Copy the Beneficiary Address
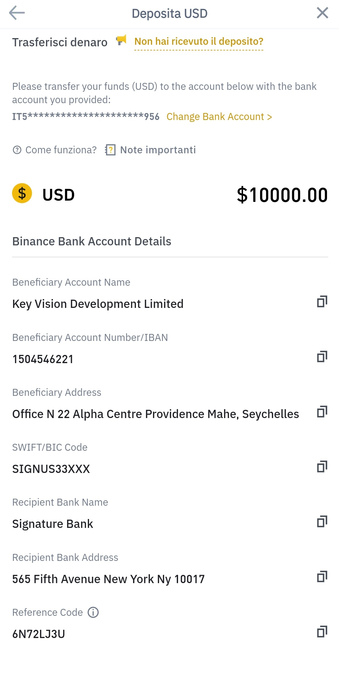Viewport: 339px width, 692px height. 322,412
